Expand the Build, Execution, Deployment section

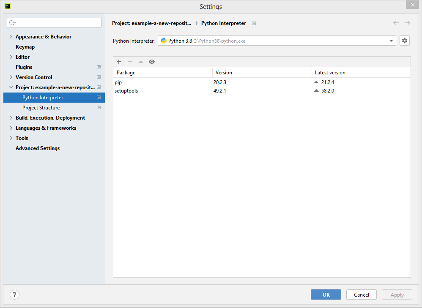[11, 117]
